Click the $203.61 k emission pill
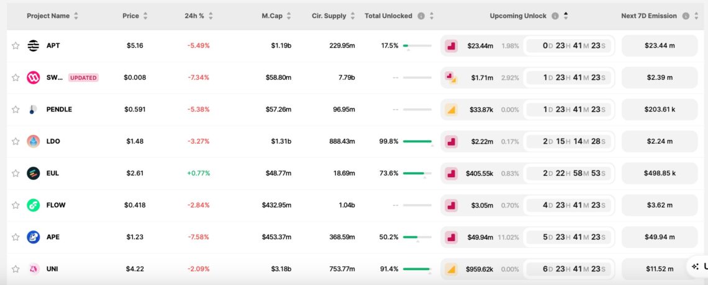 click(x=660, y=110)
